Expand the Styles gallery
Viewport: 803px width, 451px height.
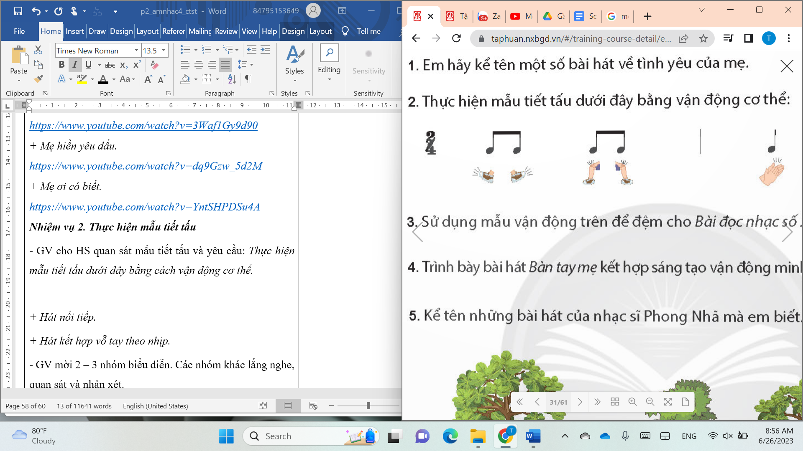tap(294, 64)
